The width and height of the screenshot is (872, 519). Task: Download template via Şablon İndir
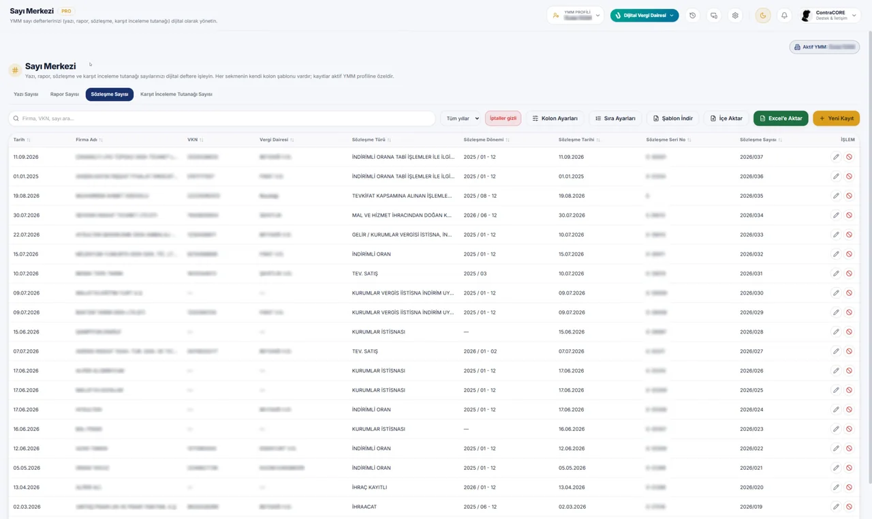(x=673, y=119)
